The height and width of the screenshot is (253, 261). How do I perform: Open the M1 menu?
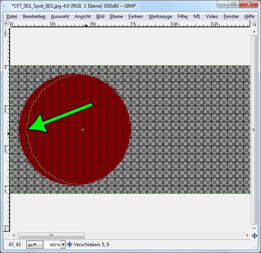tap(197, 16)
